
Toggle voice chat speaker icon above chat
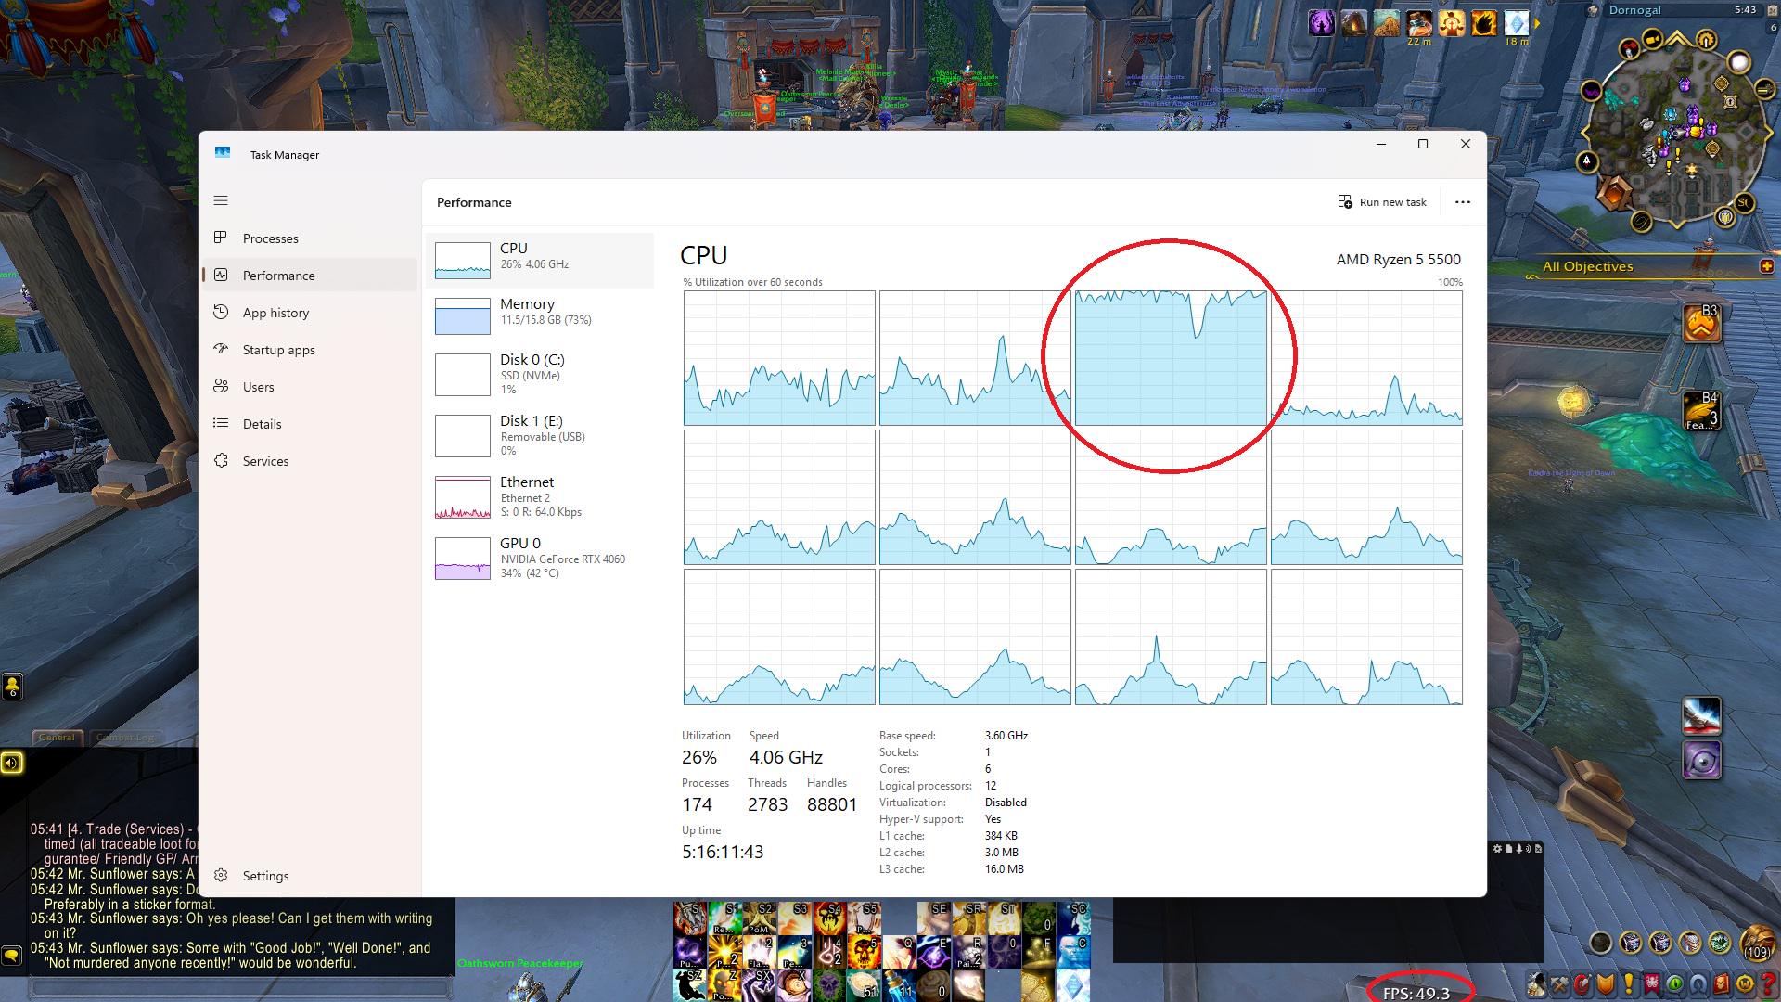[x=11, y=763]
